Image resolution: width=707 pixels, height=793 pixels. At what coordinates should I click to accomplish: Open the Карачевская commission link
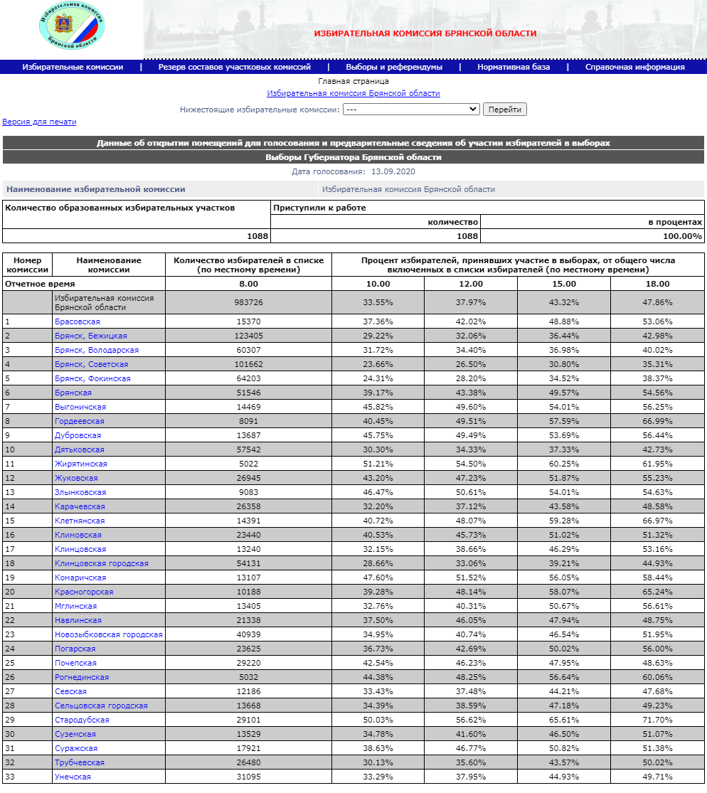80,506
